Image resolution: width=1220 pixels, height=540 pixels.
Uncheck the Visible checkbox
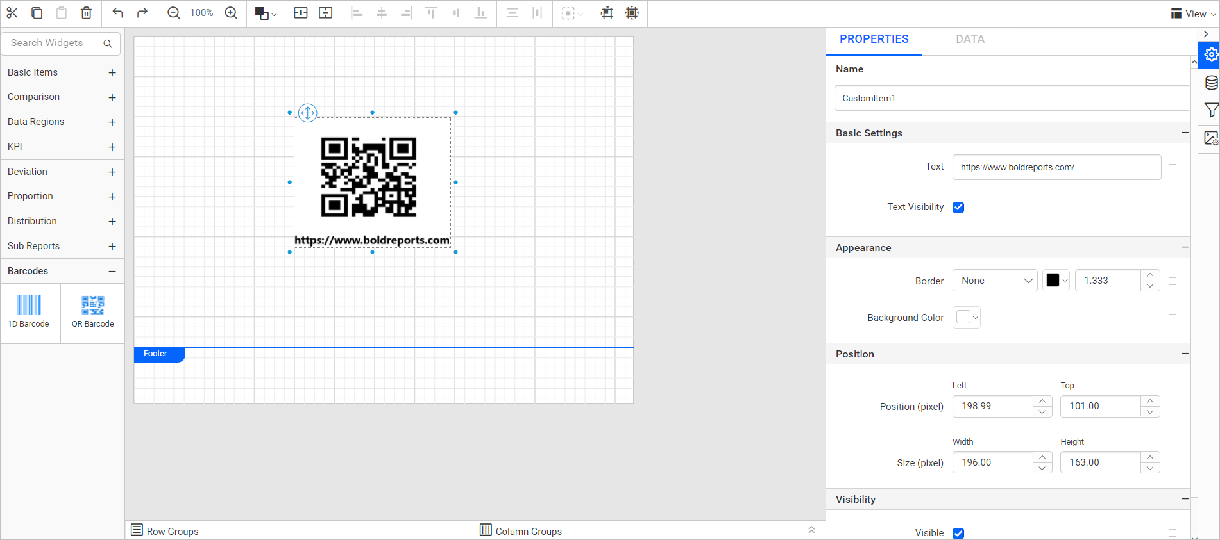point(958,533)
